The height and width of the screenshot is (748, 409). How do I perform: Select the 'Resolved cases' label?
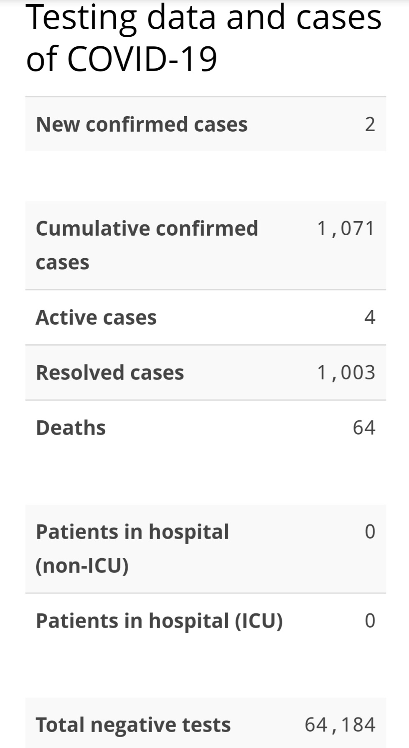(110, 373)
